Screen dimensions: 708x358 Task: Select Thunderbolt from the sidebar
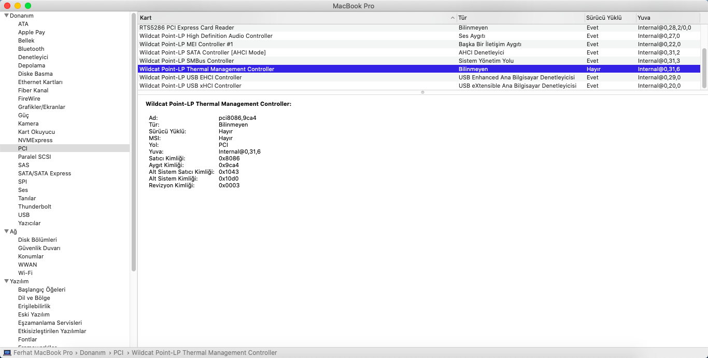[35, 206]
